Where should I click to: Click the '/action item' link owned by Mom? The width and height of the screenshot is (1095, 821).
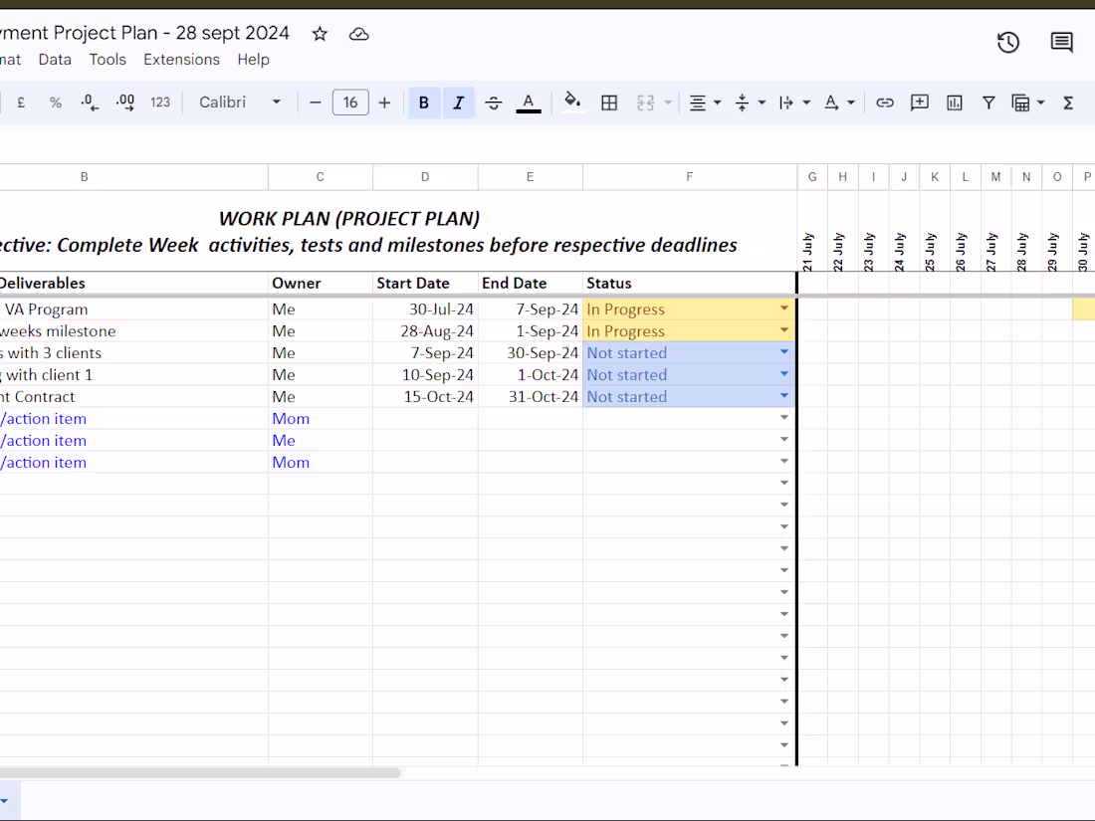click(44, 418)
